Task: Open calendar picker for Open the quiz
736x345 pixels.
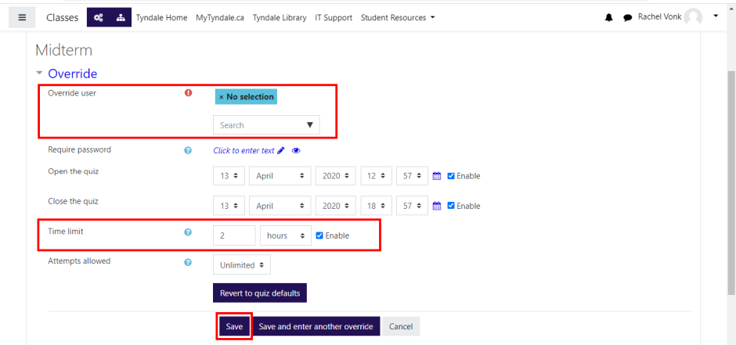Action: pos(438,176)
